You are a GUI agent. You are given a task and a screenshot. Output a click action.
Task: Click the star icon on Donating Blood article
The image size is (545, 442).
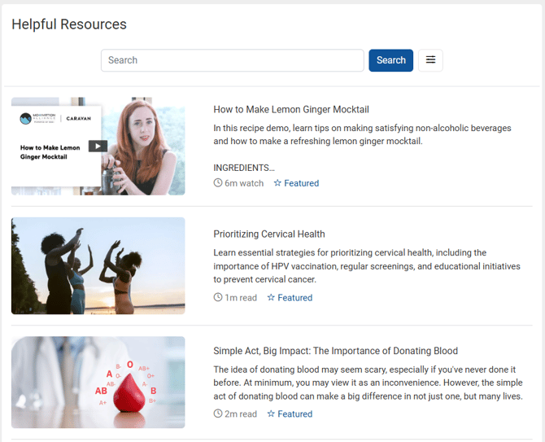click(x=271, y=414)
